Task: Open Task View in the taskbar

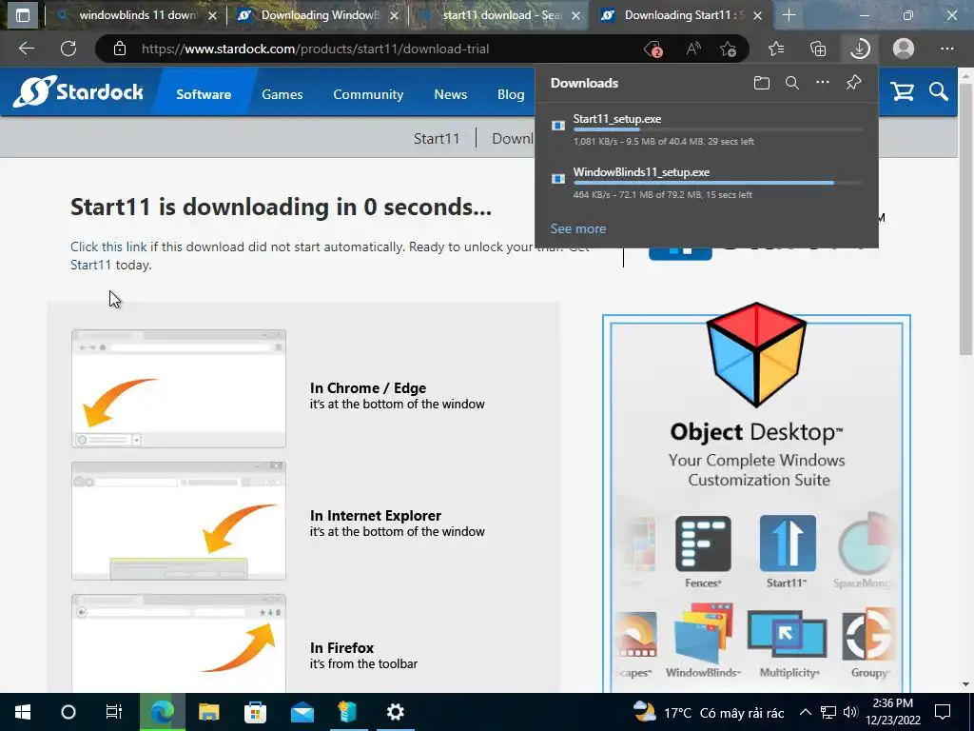Action: [114, 712]
